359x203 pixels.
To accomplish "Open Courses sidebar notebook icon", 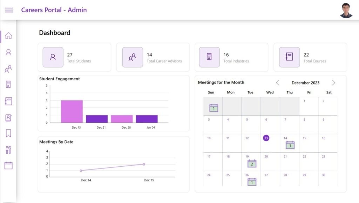I will click(8, 101).
